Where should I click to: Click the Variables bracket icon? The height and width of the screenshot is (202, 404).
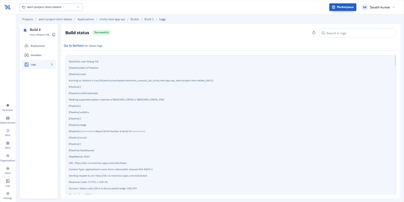point(27,55)
